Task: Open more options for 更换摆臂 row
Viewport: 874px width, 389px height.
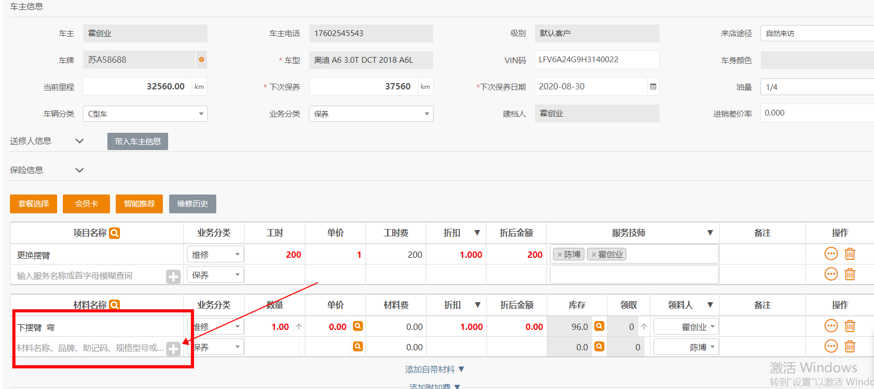Action: pyautogui.click(x=831, y=254)
